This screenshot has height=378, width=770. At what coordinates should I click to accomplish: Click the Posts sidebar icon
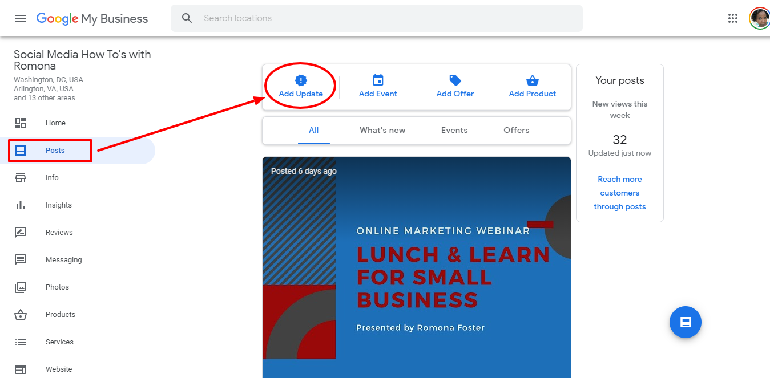pos(21,151)
